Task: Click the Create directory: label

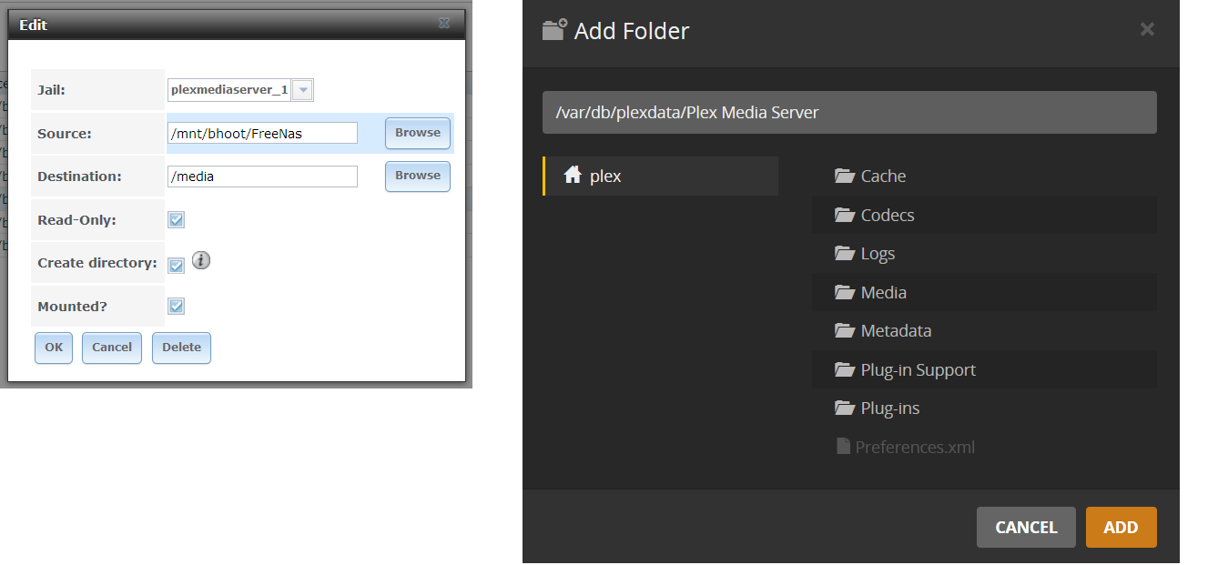Action: click(97, 263)
